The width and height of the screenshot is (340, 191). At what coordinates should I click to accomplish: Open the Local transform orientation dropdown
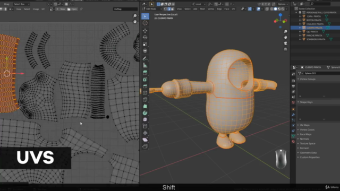click(198, 4)
